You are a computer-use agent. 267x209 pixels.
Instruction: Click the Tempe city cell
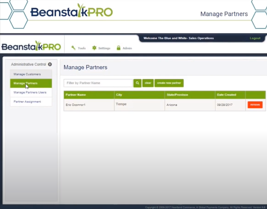click(x=139, y=105)
